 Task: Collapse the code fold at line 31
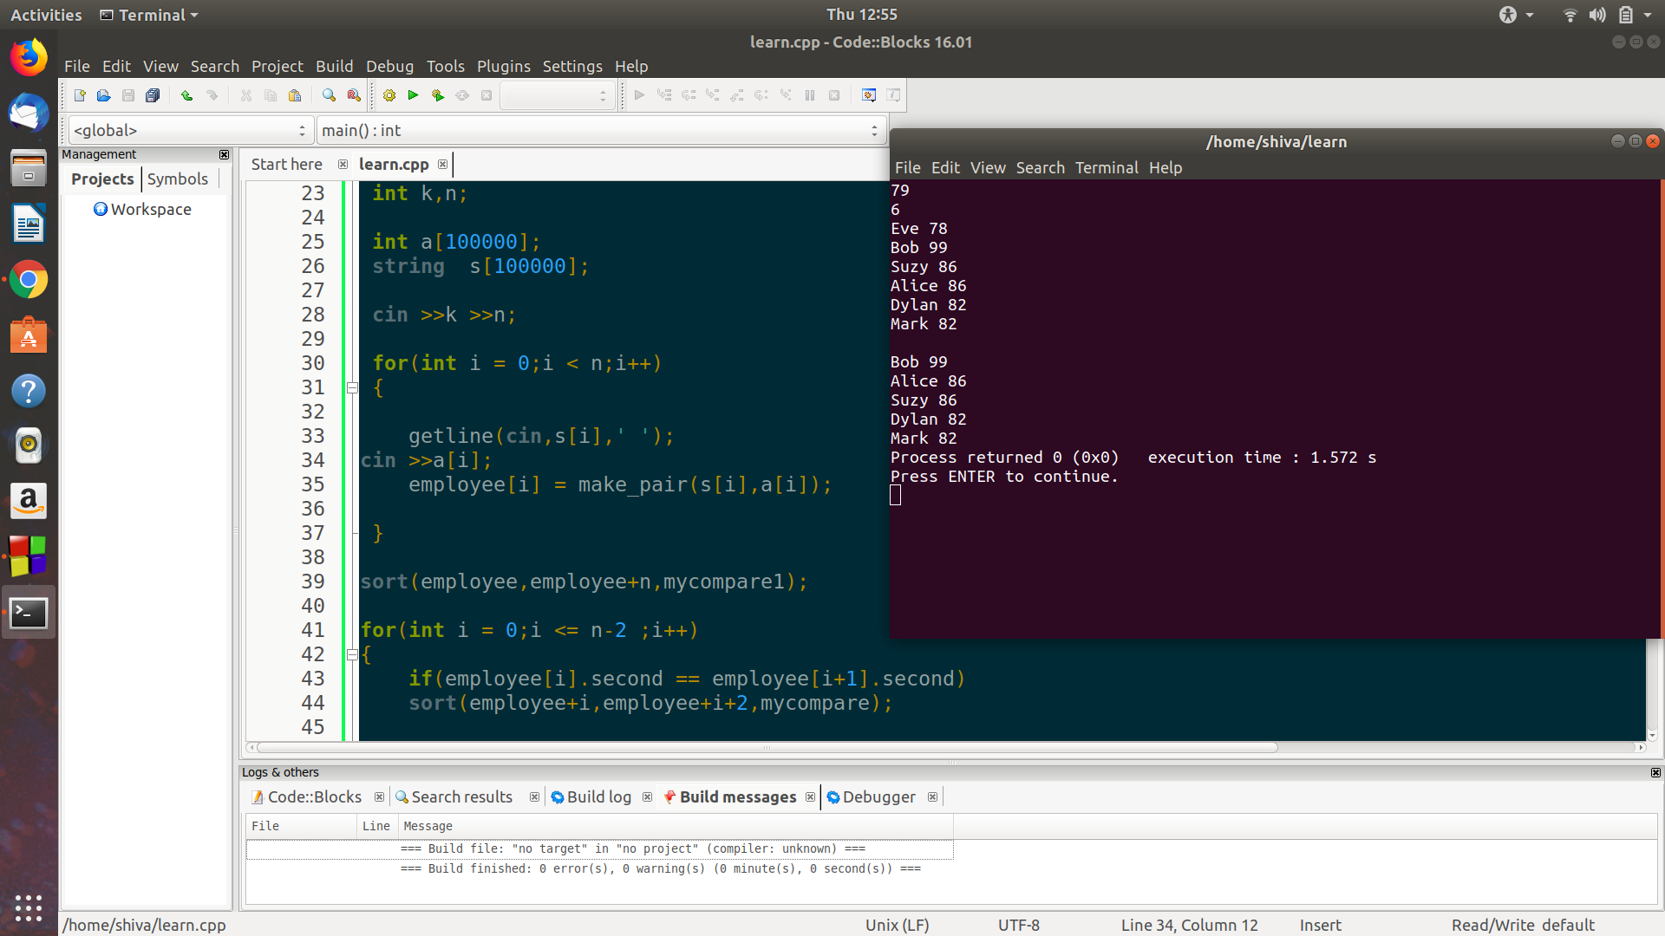point(352,387)
